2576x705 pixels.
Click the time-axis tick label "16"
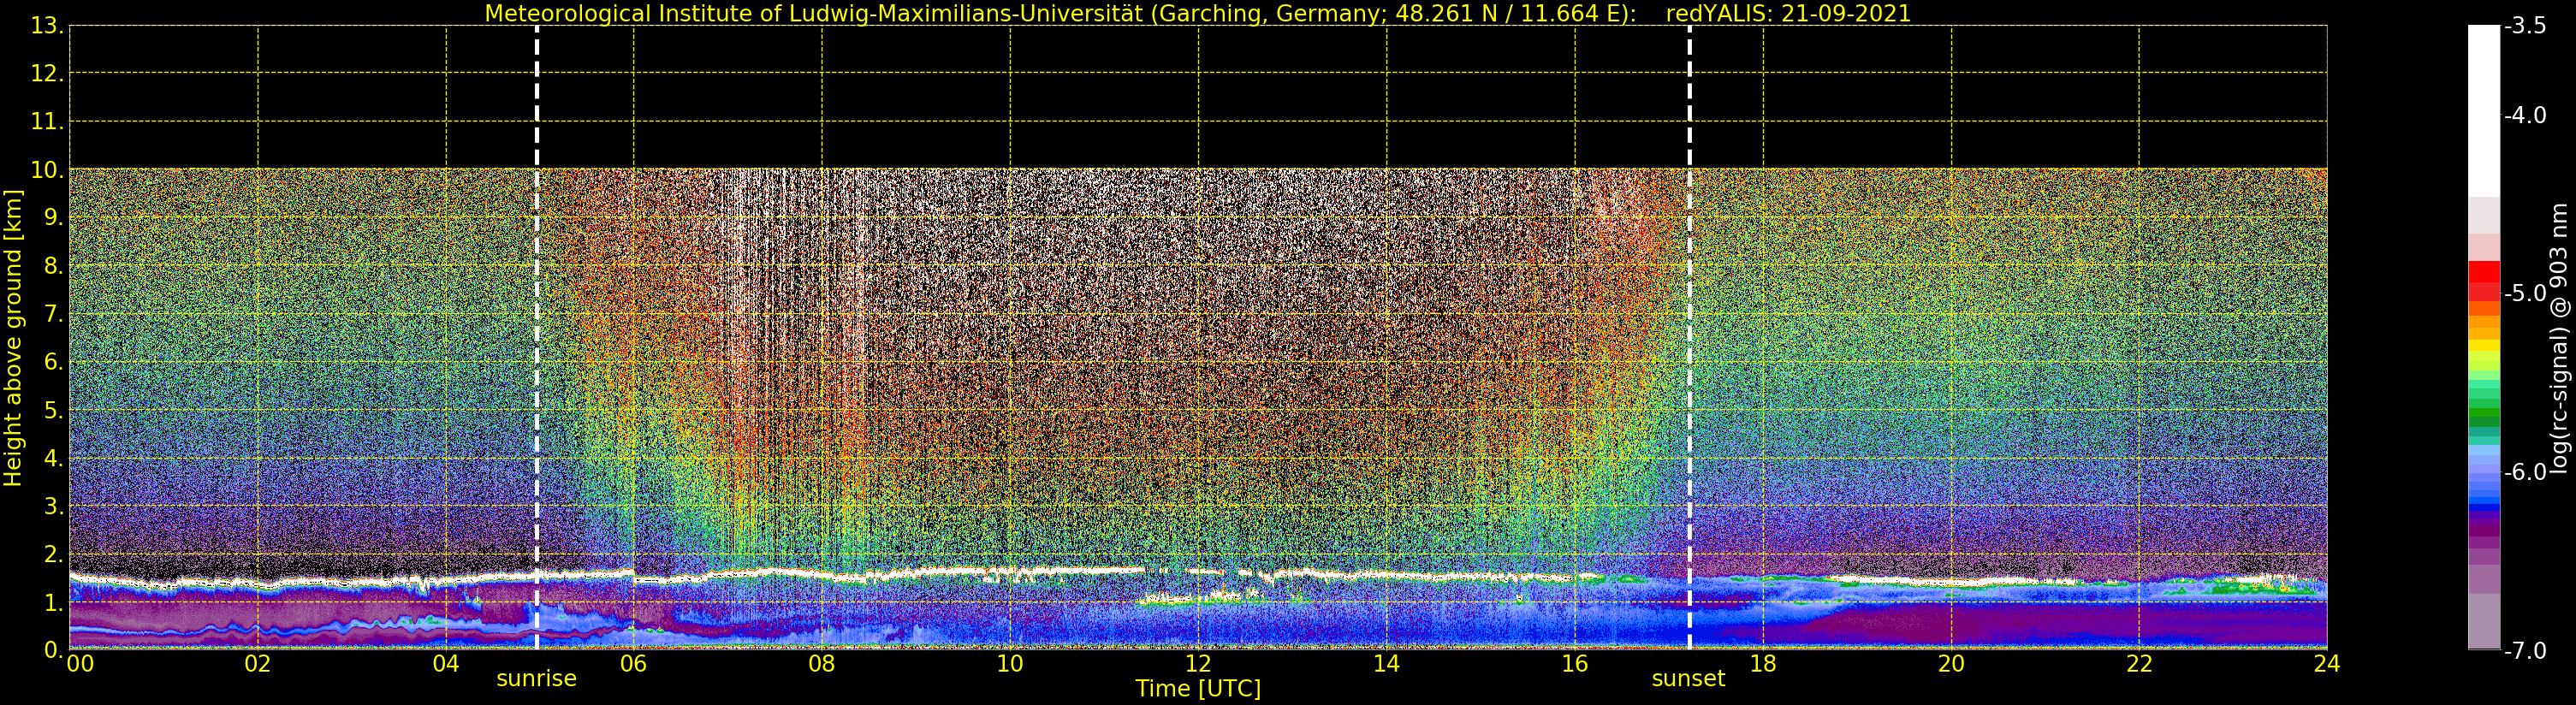[1575, 664]
